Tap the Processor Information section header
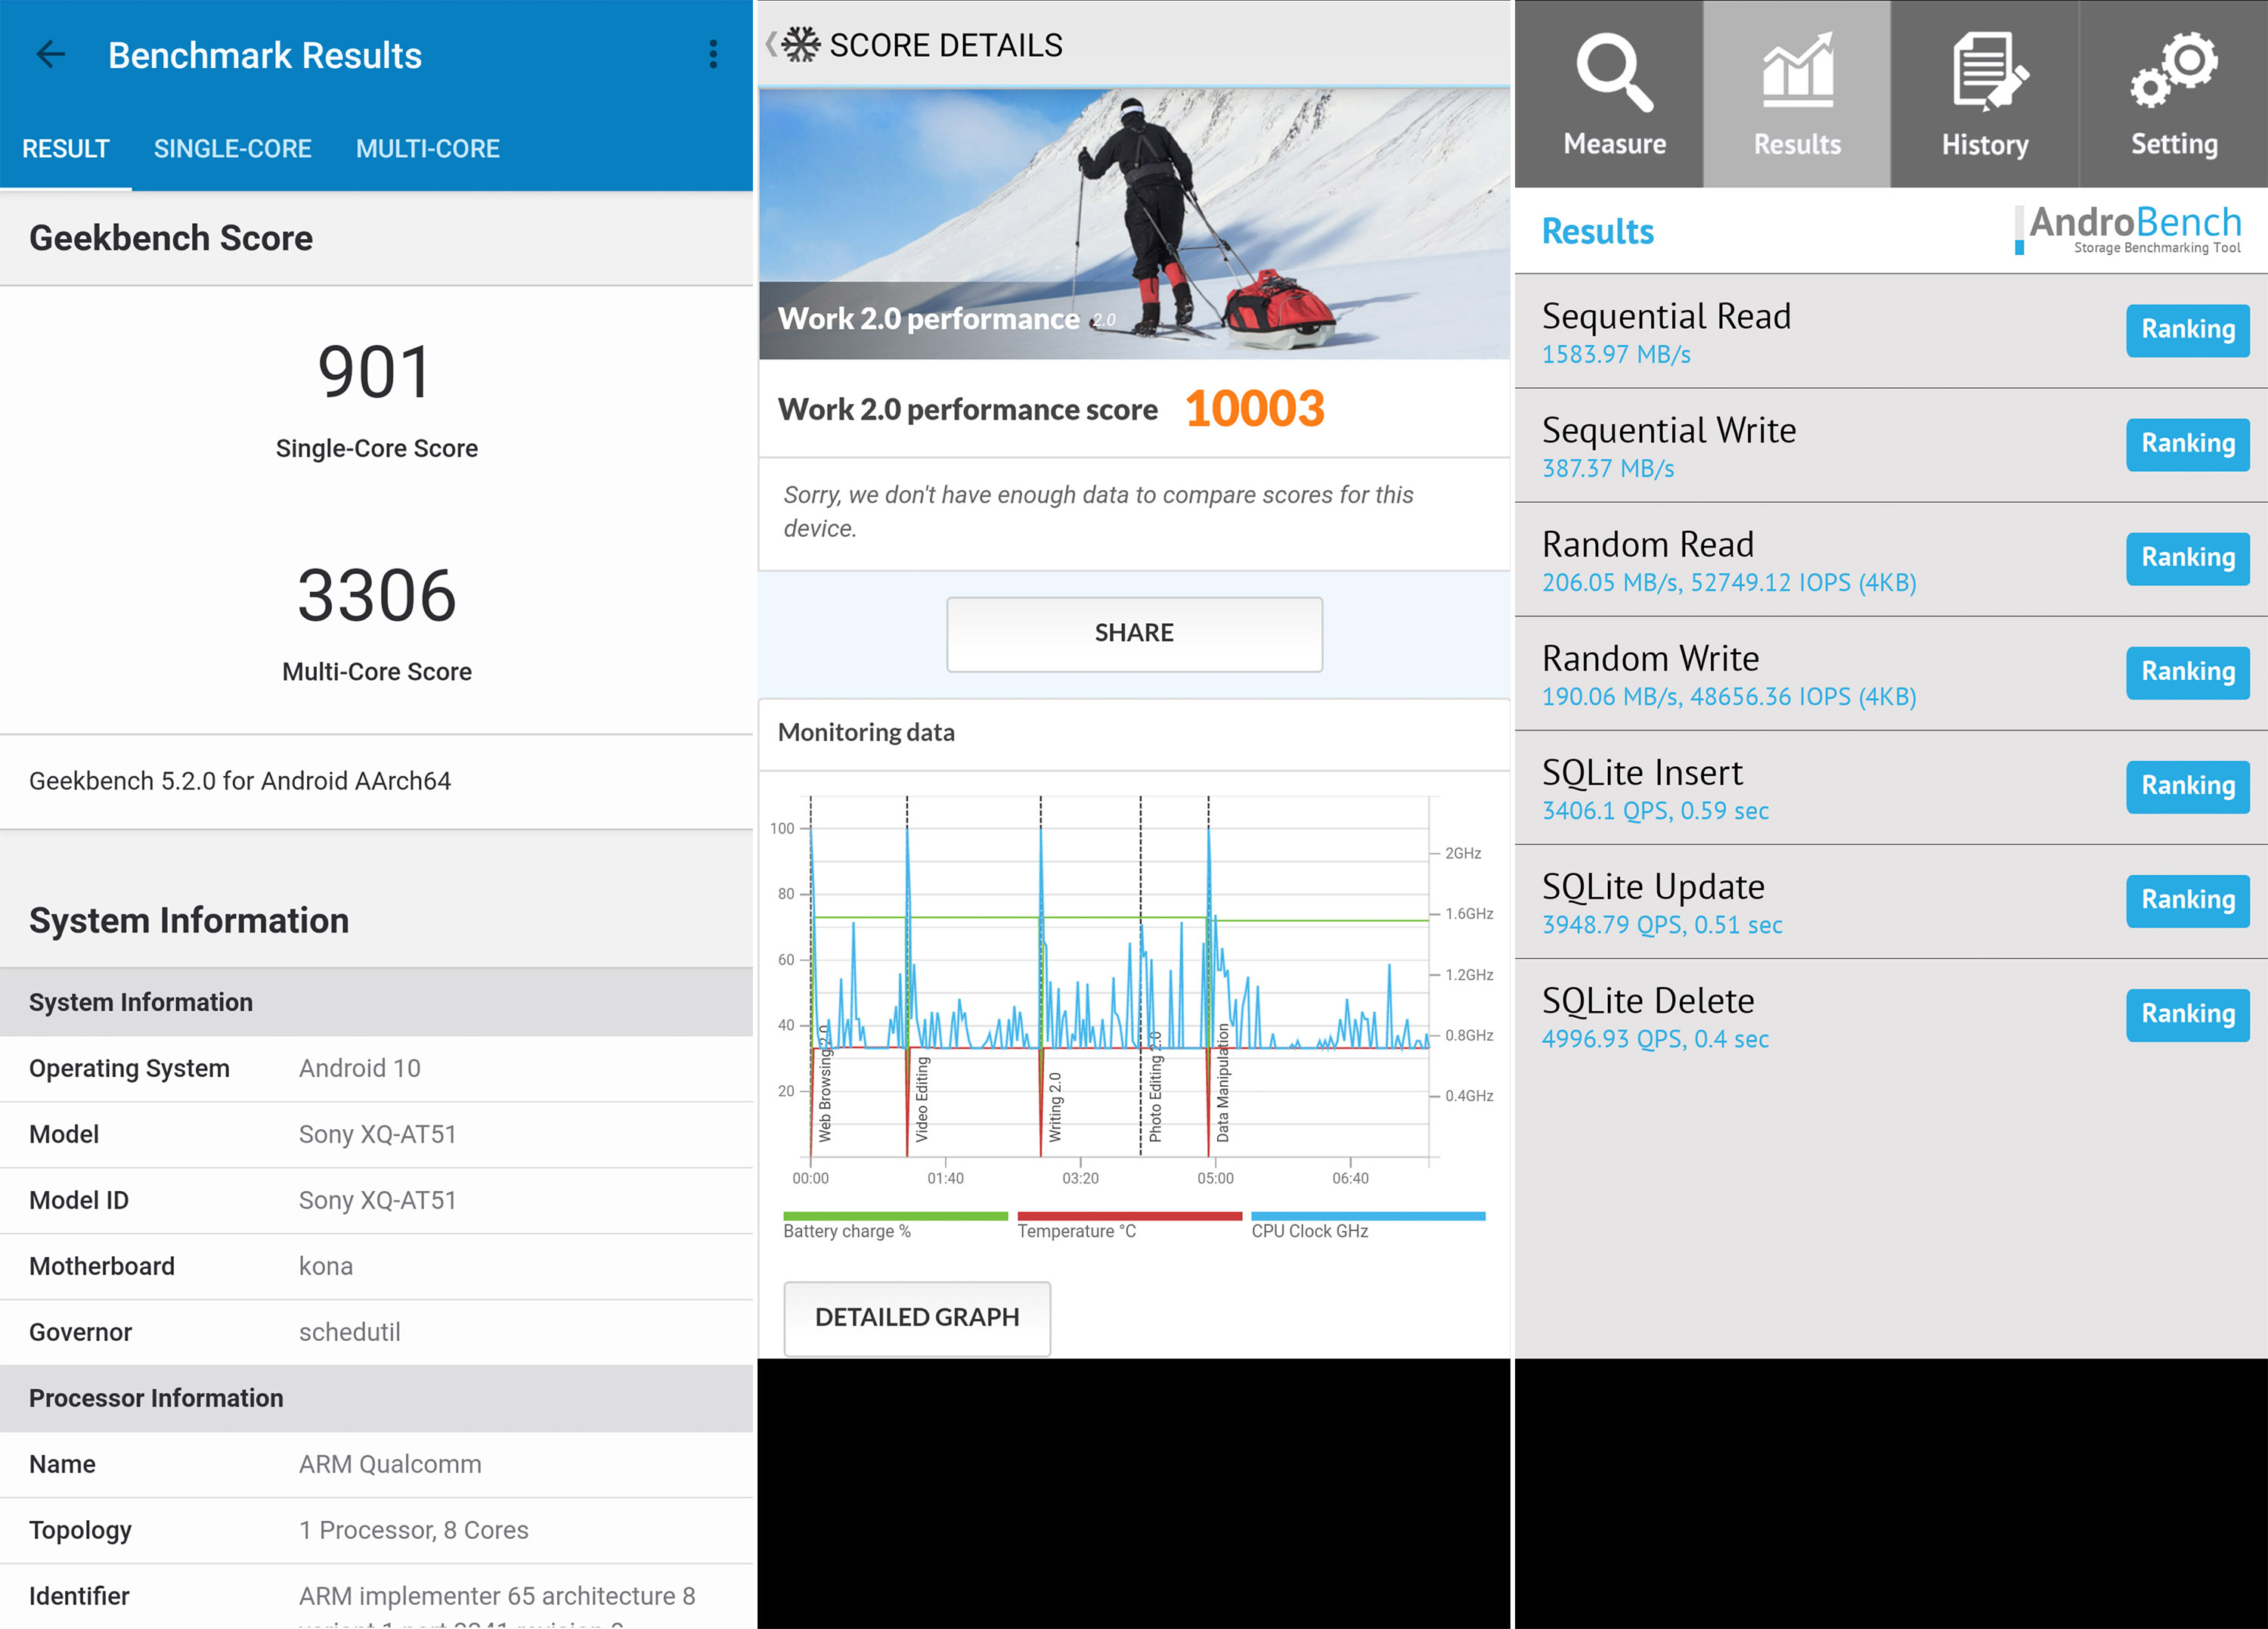 tap(376, 1399)
